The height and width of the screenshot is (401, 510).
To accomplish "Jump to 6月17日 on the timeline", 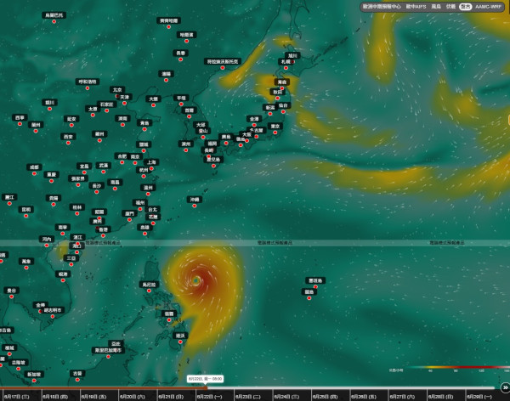I will tap(17, 397).
